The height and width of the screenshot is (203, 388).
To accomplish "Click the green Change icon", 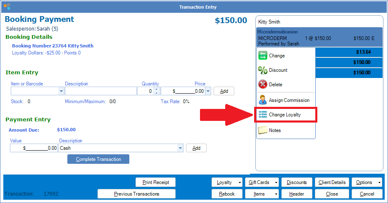I will 263,56.
